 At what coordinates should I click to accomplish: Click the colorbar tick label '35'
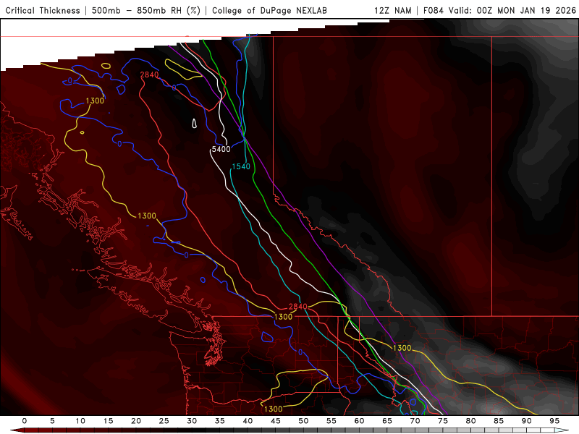point(220,421)
